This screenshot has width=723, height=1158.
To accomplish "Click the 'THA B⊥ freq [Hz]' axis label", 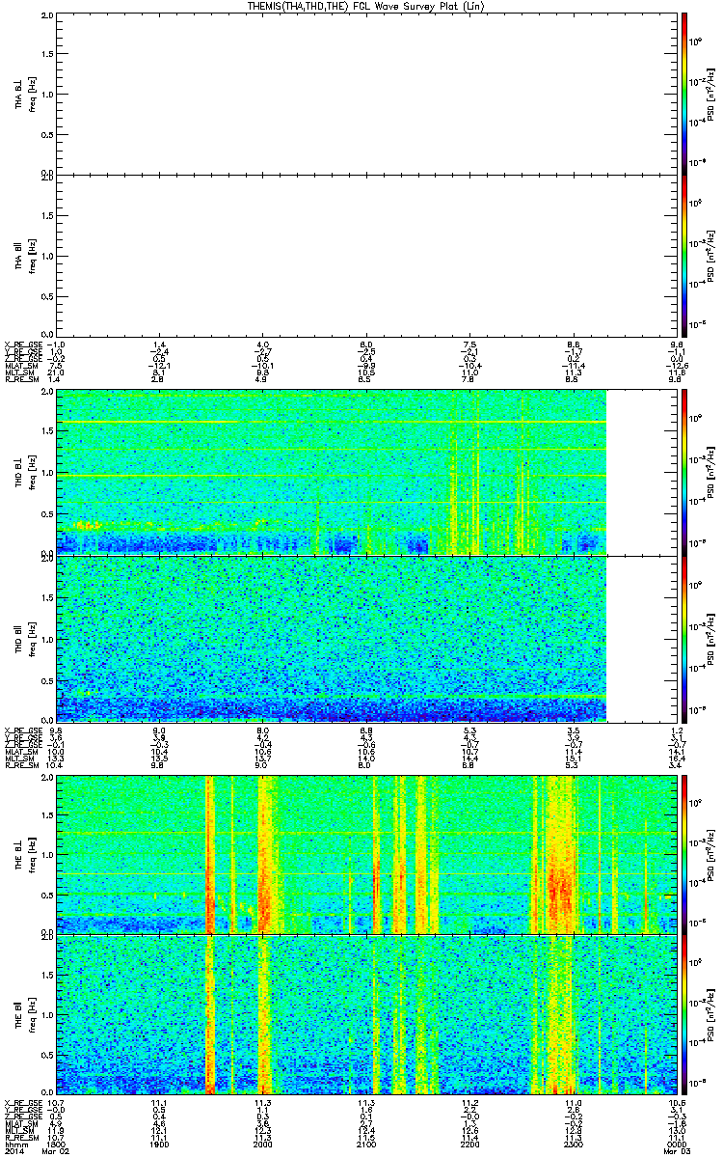I will 25,94.
